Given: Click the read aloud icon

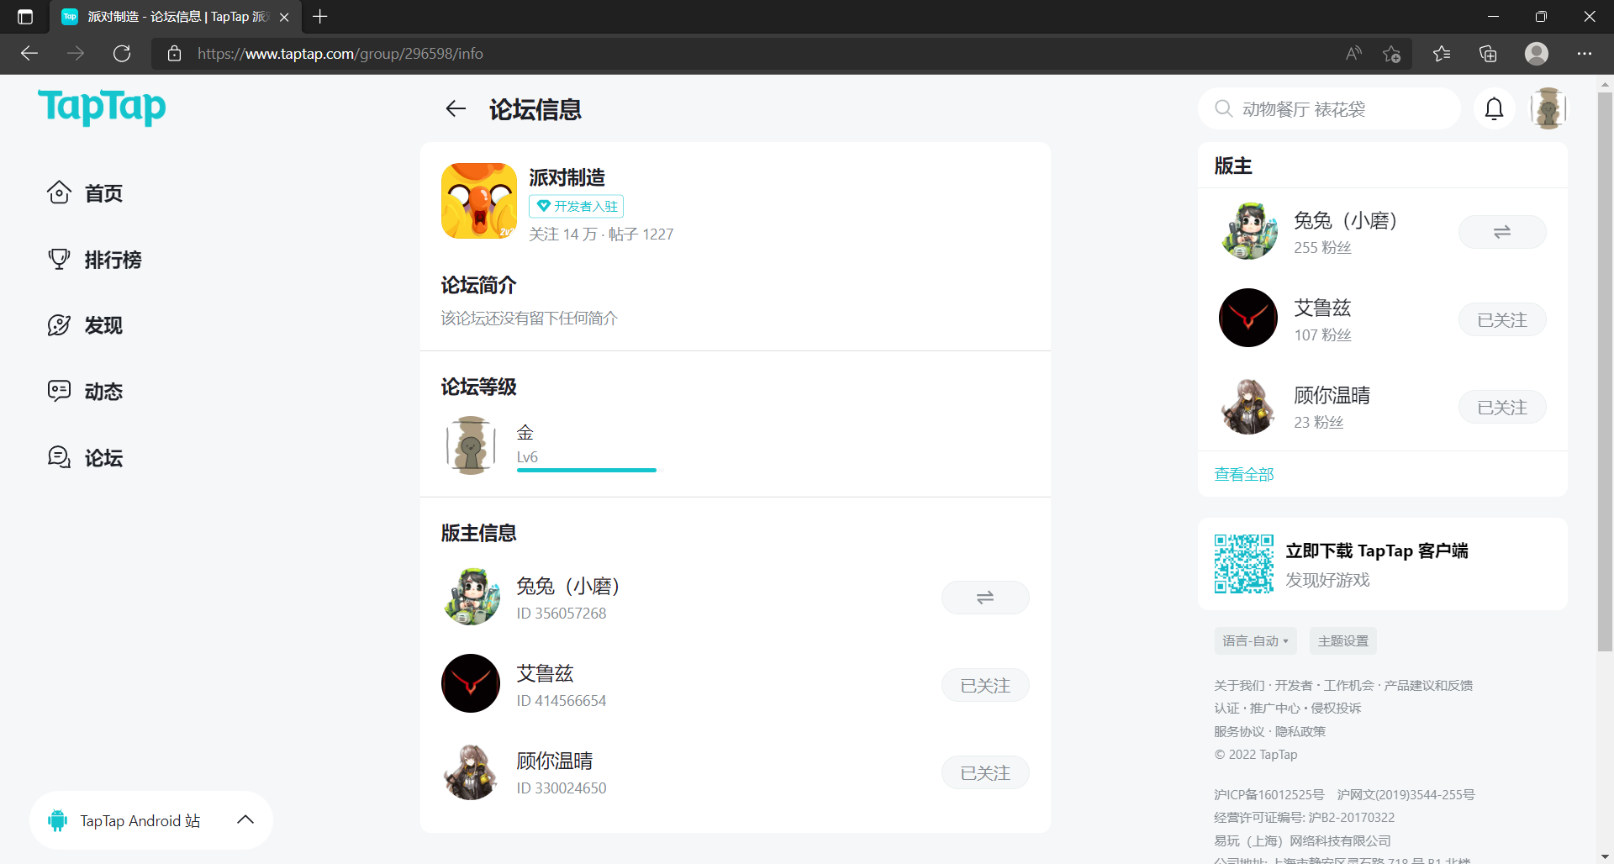Looking at the screenshot, I should 1353,54.
